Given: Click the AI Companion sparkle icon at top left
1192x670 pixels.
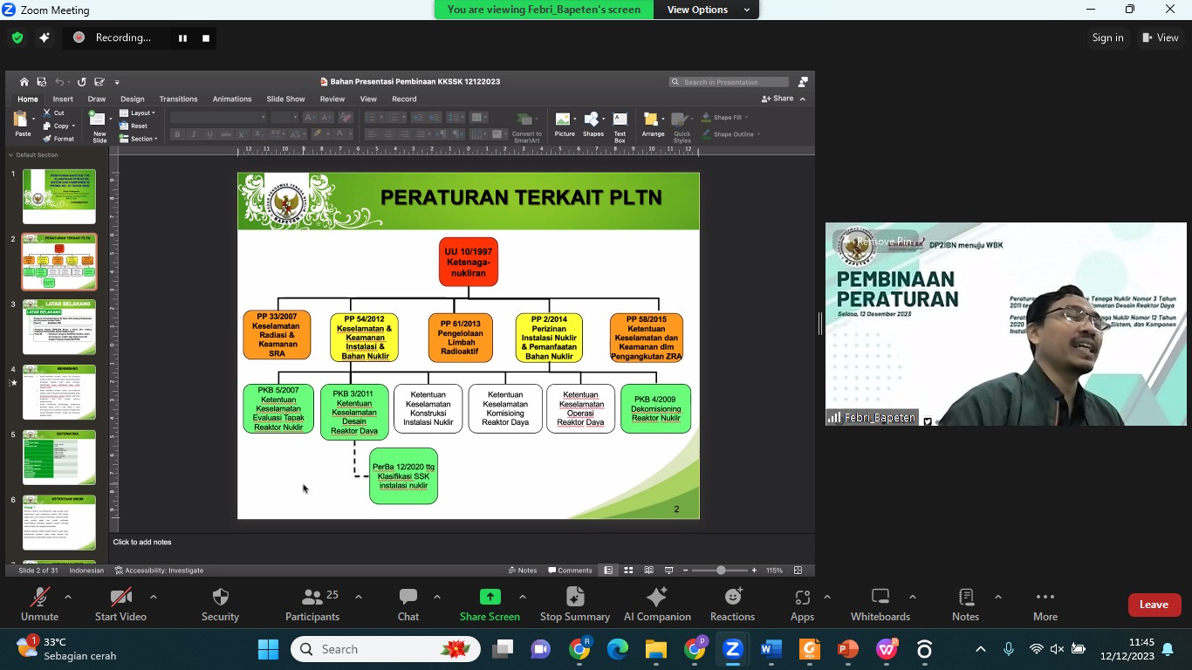Looking at the screenshot, I should point(45,38).
